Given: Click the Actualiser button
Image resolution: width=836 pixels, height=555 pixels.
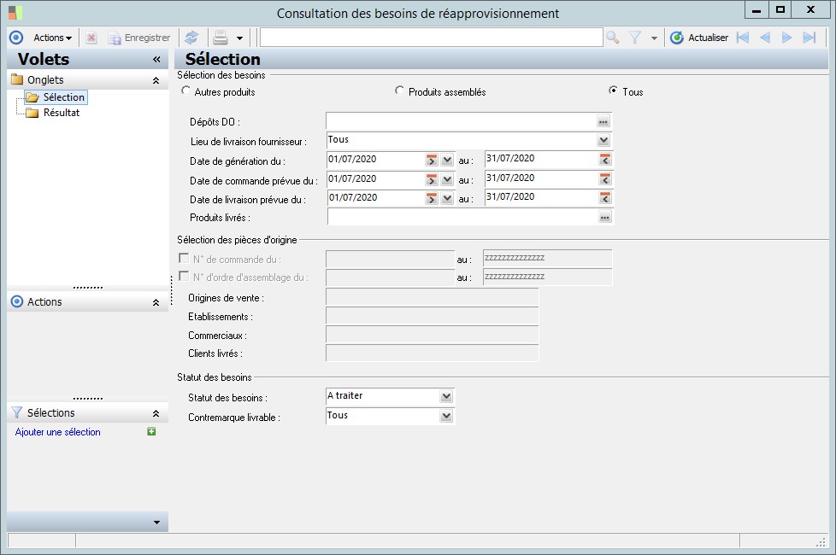Looking at the screenshot, I should (699, 38).
